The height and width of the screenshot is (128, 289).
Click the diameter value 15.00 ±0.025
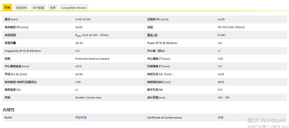coord(83,19)
